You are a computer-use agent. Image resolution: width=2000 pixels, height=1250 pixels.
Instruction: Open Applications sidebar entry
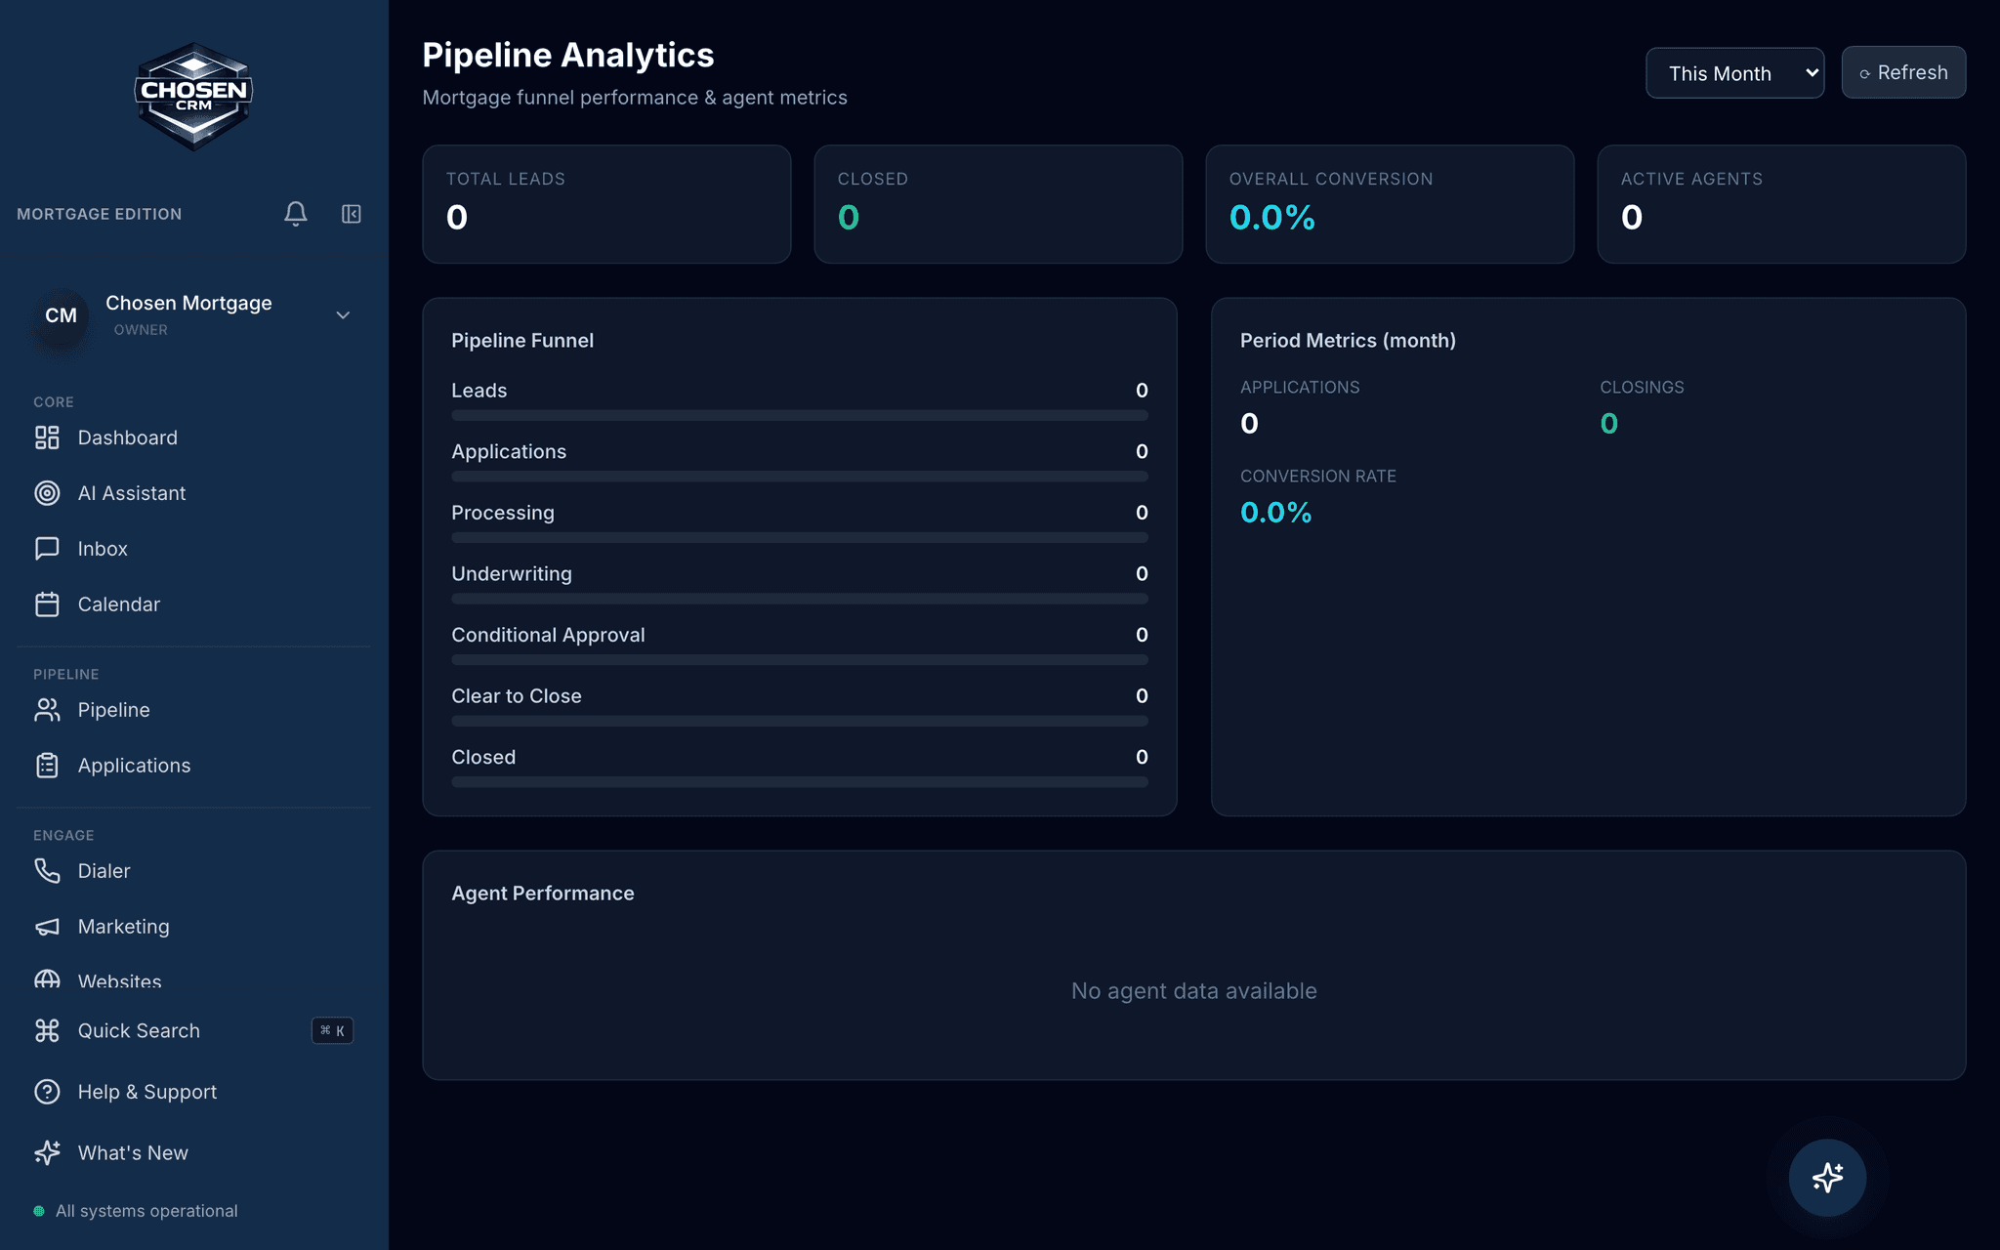[193, 766]
